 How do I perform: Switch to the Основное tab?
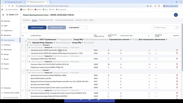(x=26, y=20)
